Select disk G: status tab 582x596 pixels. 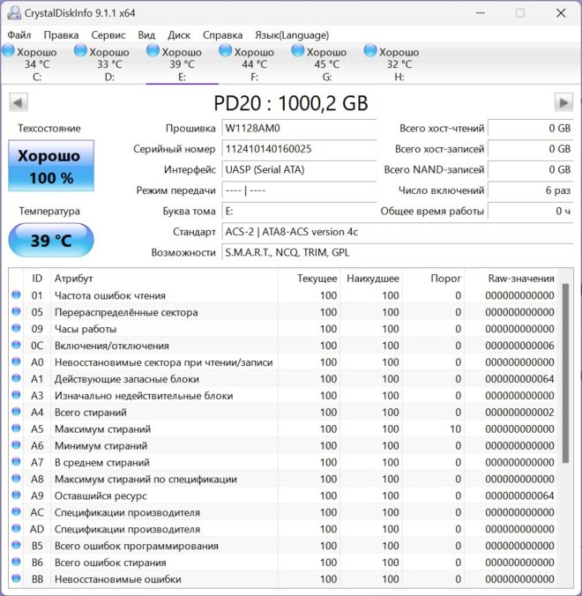[x=327, y=63]
